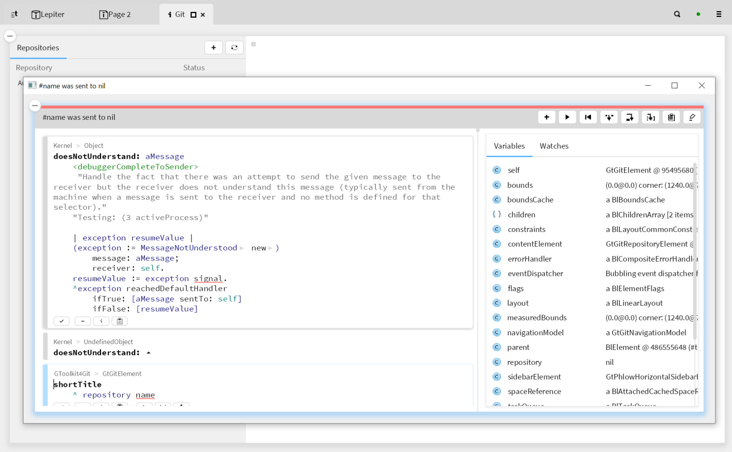
Task: Open the search magnifier in the top bar
Action: (677, 14)
